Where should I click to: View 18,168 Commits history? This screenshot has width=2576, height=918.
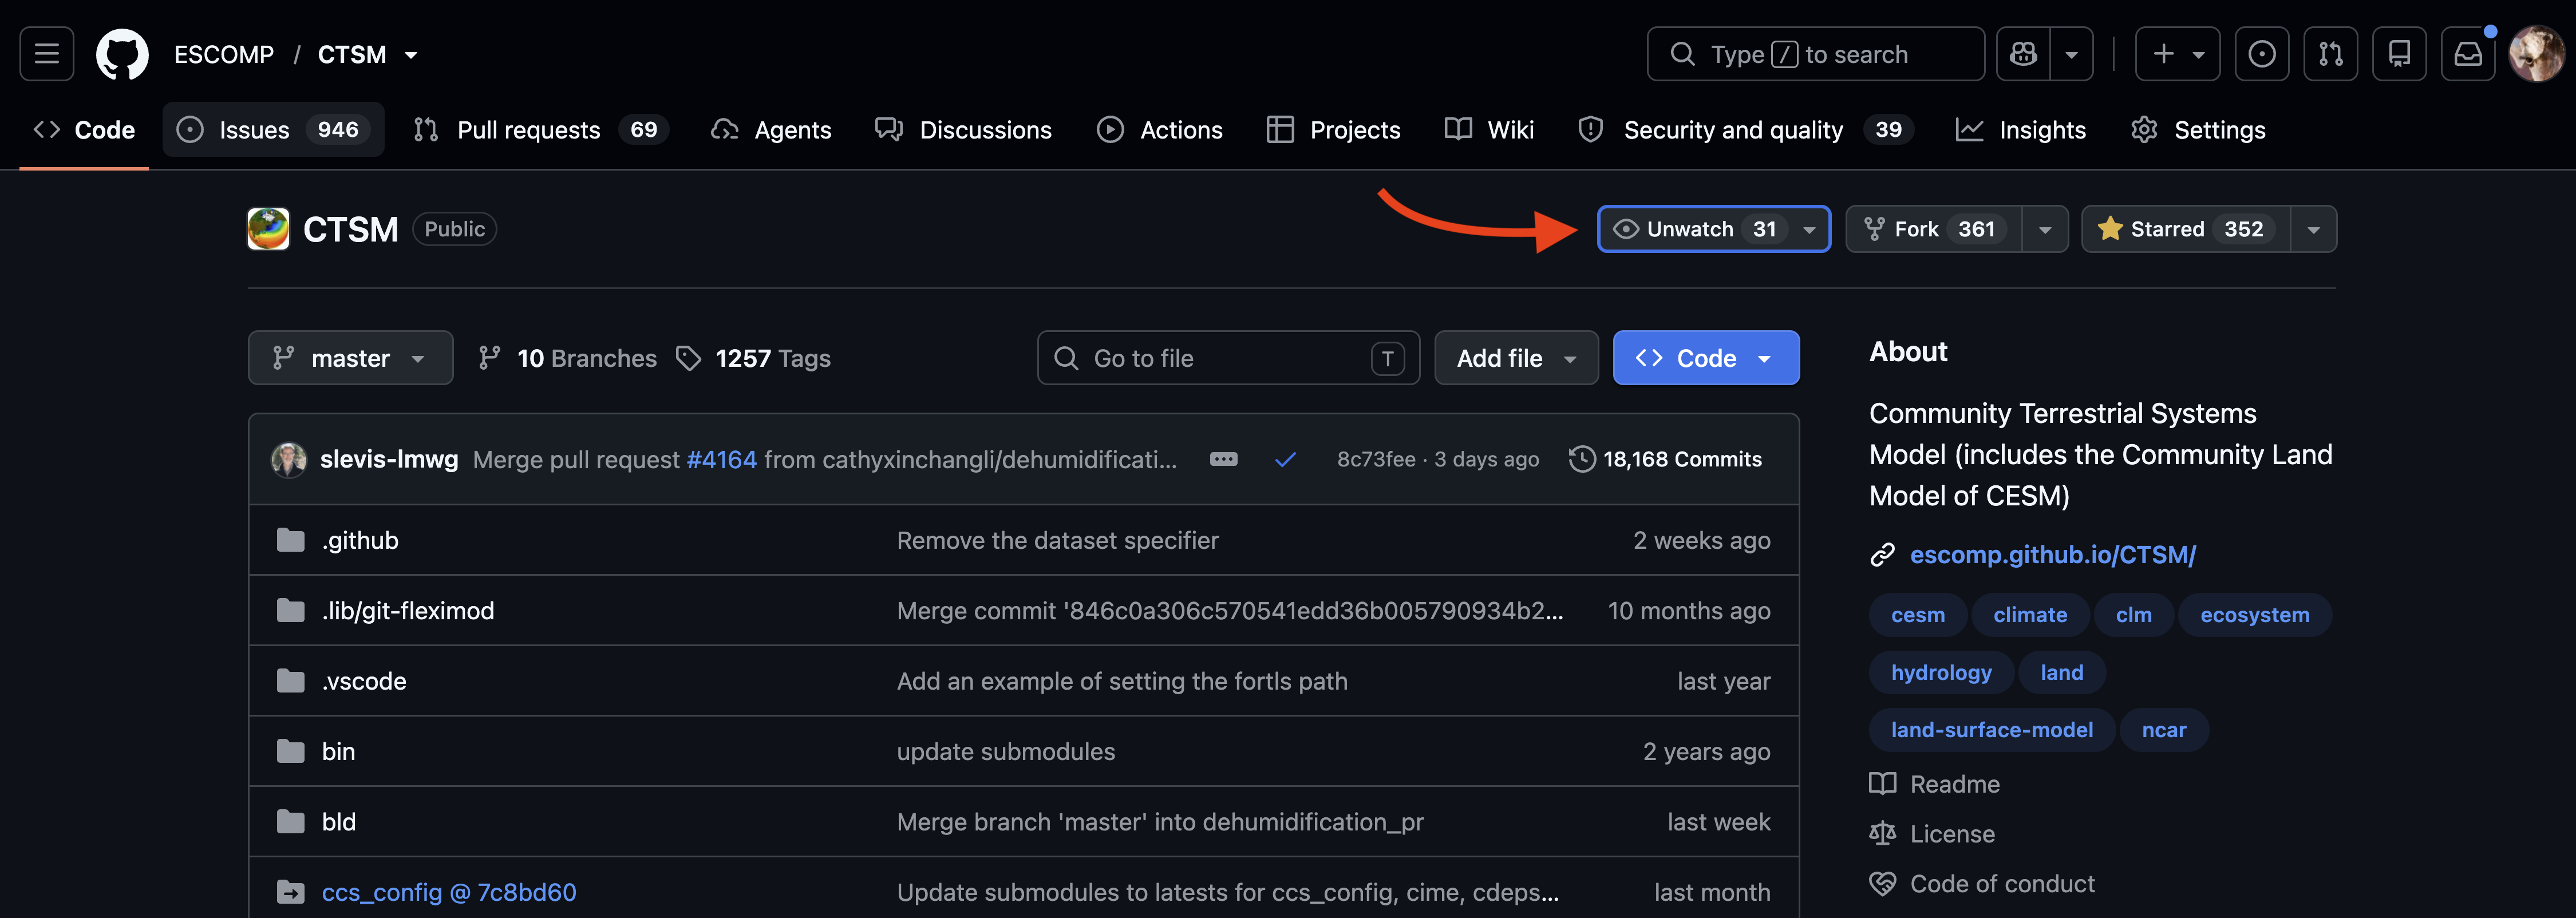pyautogui.click(x=1665, y=459)
